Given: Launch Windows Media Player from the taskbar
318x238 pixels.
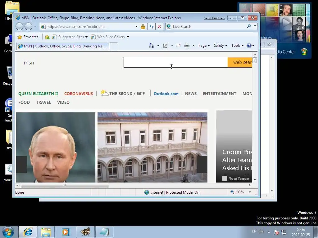Looking at the screenshot, I should pos(65,232).
